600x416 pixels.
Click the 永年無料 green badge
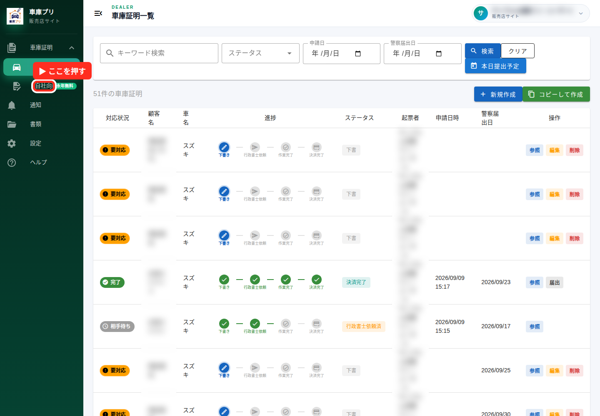(66, 86)
